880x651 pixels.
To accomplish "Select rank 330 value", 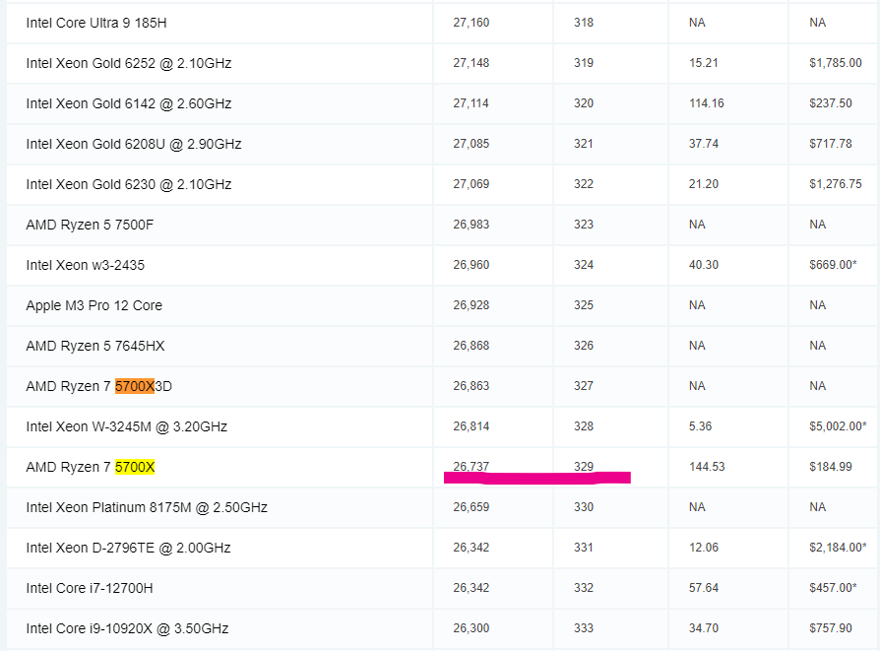I will tap(583, 507).
